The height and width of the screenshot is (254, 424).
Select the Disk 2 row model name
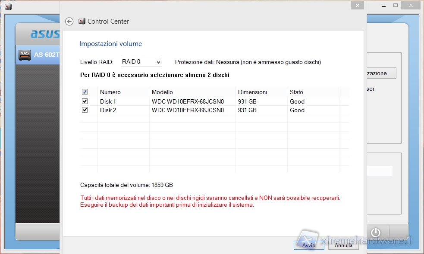pyautogui.click(x=188, y=110)
